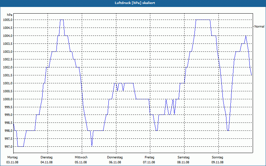Select the 'Donnerstag' day label

pos(115,157)
